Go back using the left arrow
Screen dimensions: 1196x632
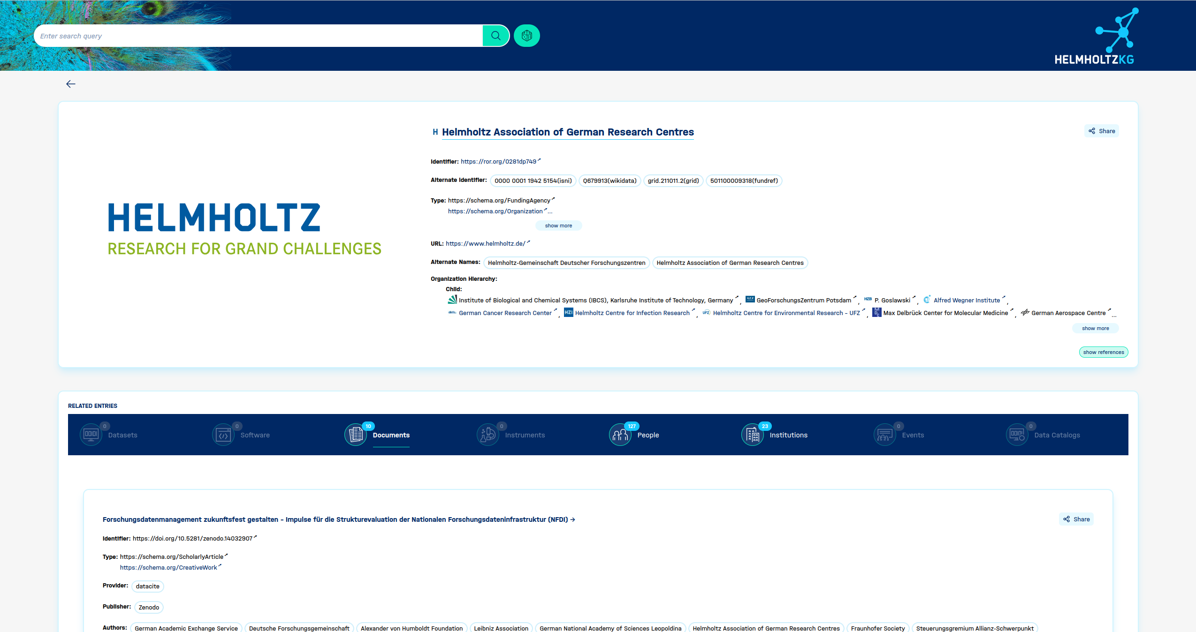pyautogui.click(x=71, y=84)
